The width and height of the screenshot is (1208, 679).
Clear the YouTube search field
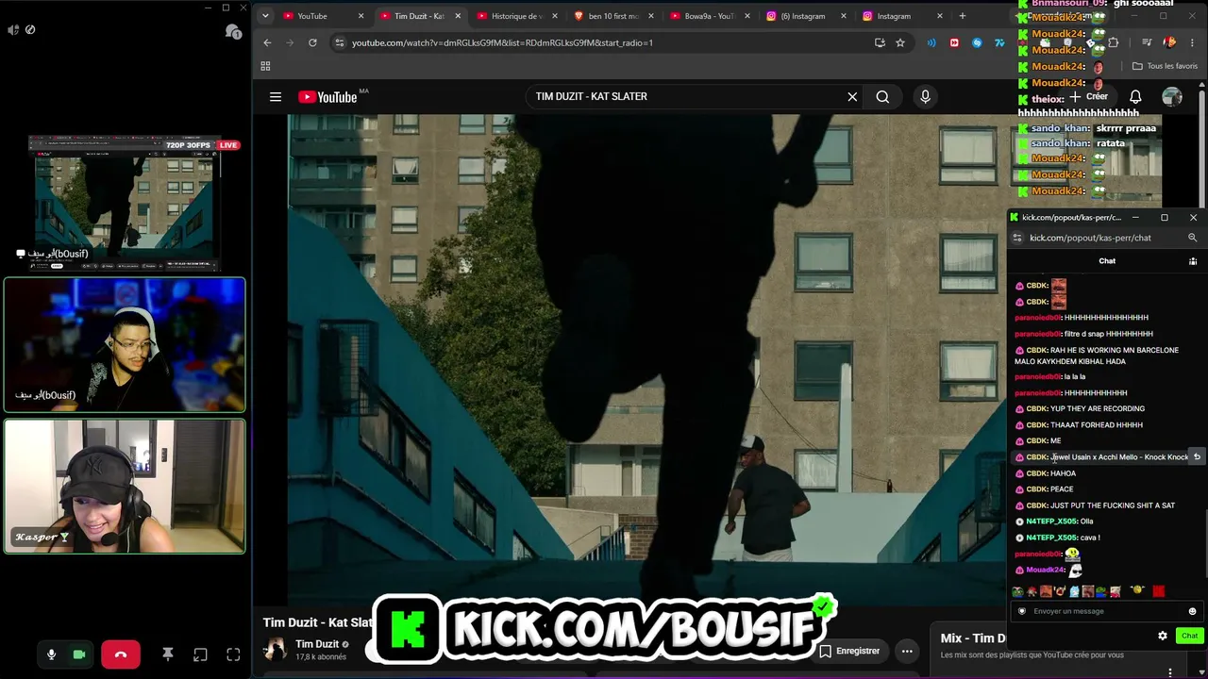point(852,96)
